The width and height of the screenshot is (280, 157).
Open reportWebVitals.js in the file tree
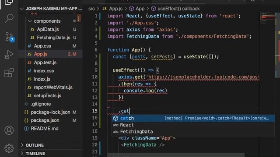coord(53,87)
